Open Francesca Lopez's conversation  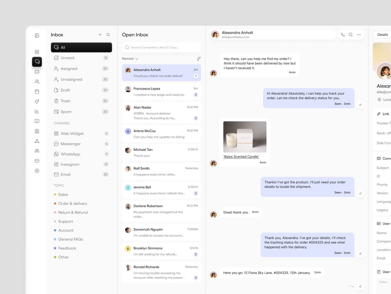(x=162, y=91)
